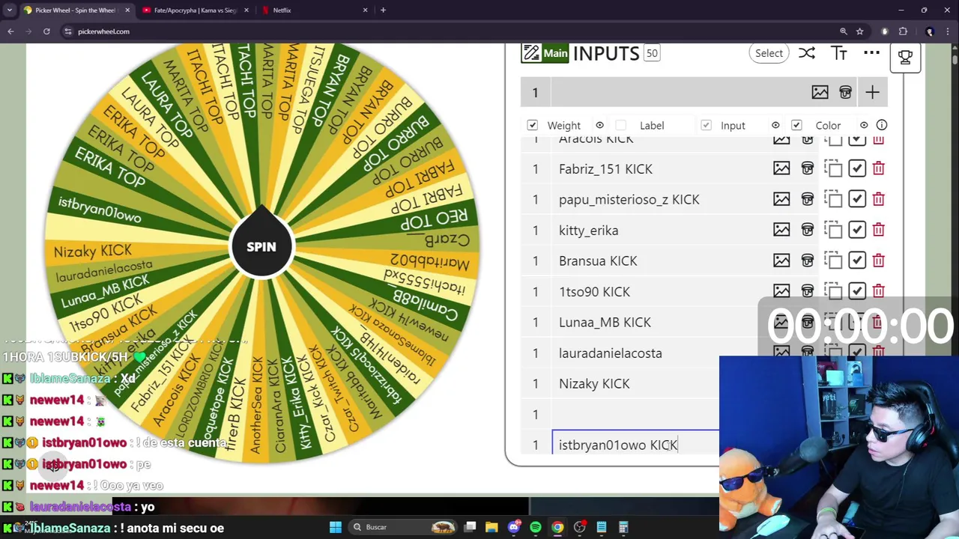Image resolution: width=959 pixels, height=539 pixels.
Task: Open the three-dots more options menu
Action: [x=871, y=53]
